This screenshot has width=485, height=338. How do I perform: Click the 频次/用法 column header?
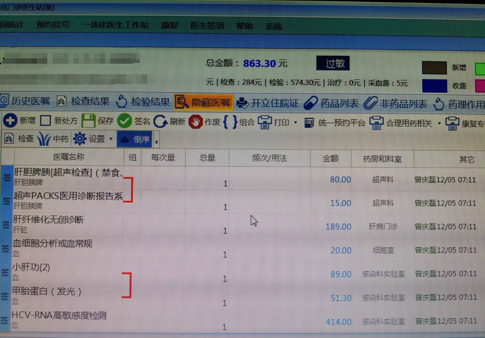pyautogui.click(x=269, y=158)
